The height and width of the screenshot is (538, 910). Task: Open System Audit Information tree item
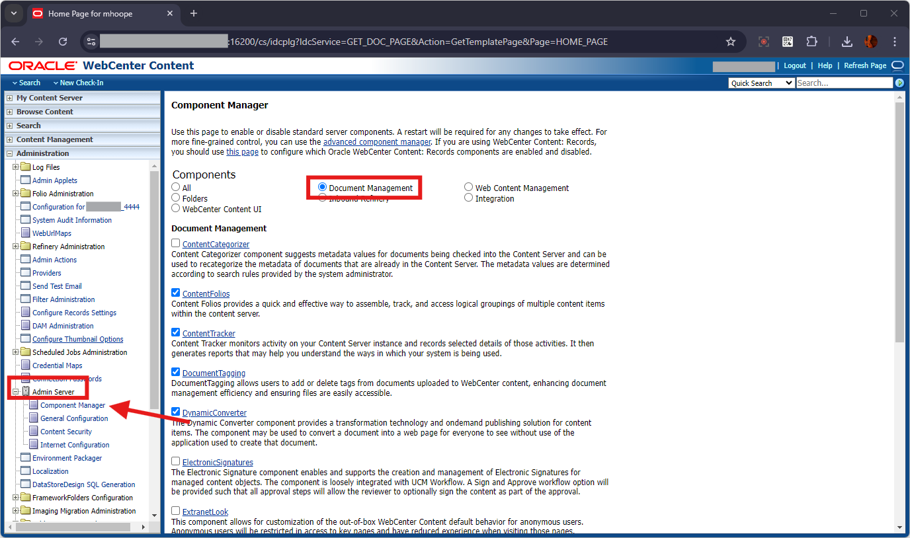[x=72, y=220]
